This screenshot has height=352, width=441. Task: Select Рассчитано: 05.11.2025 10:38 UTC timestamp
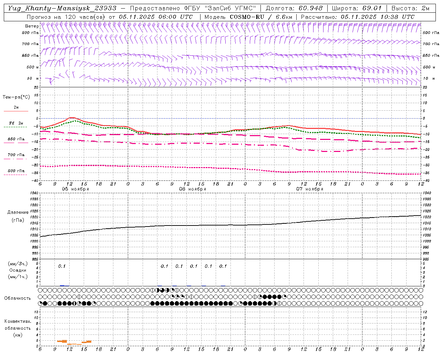[x=358, y=17]
